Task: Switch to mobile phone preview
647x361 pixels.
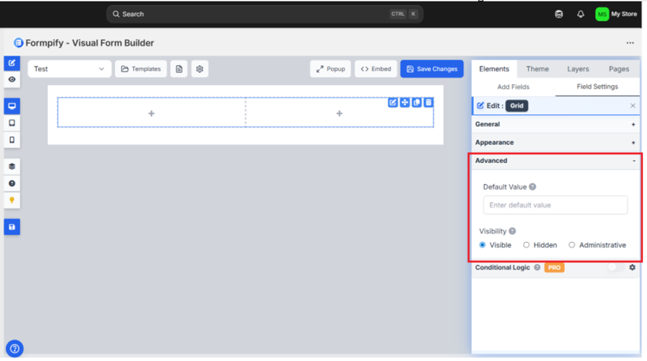Action: [x=11, y=140]
